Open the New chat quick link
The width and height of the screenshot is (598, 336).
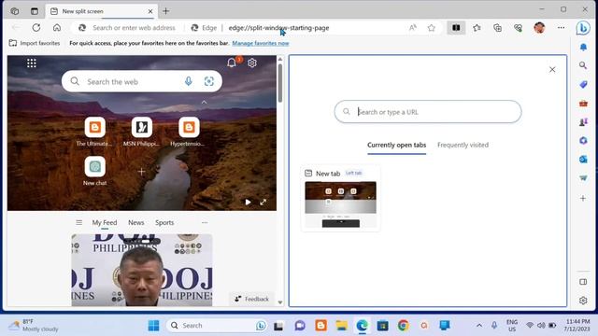[x=94, y=171]
